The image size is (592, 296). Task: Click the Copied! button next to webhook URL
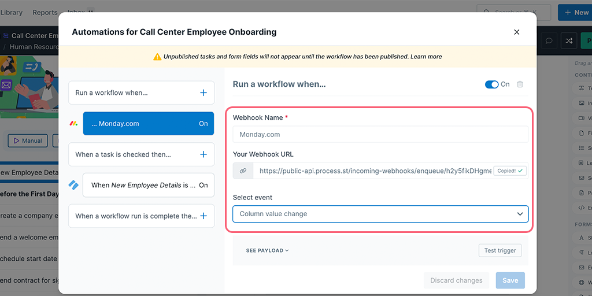510,171
